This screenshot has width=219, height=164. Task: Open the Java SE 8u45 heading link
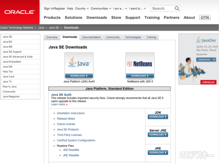click(61, 94)
